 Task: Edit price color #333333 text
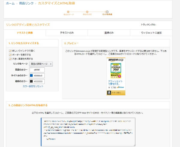tap(38, 81)
